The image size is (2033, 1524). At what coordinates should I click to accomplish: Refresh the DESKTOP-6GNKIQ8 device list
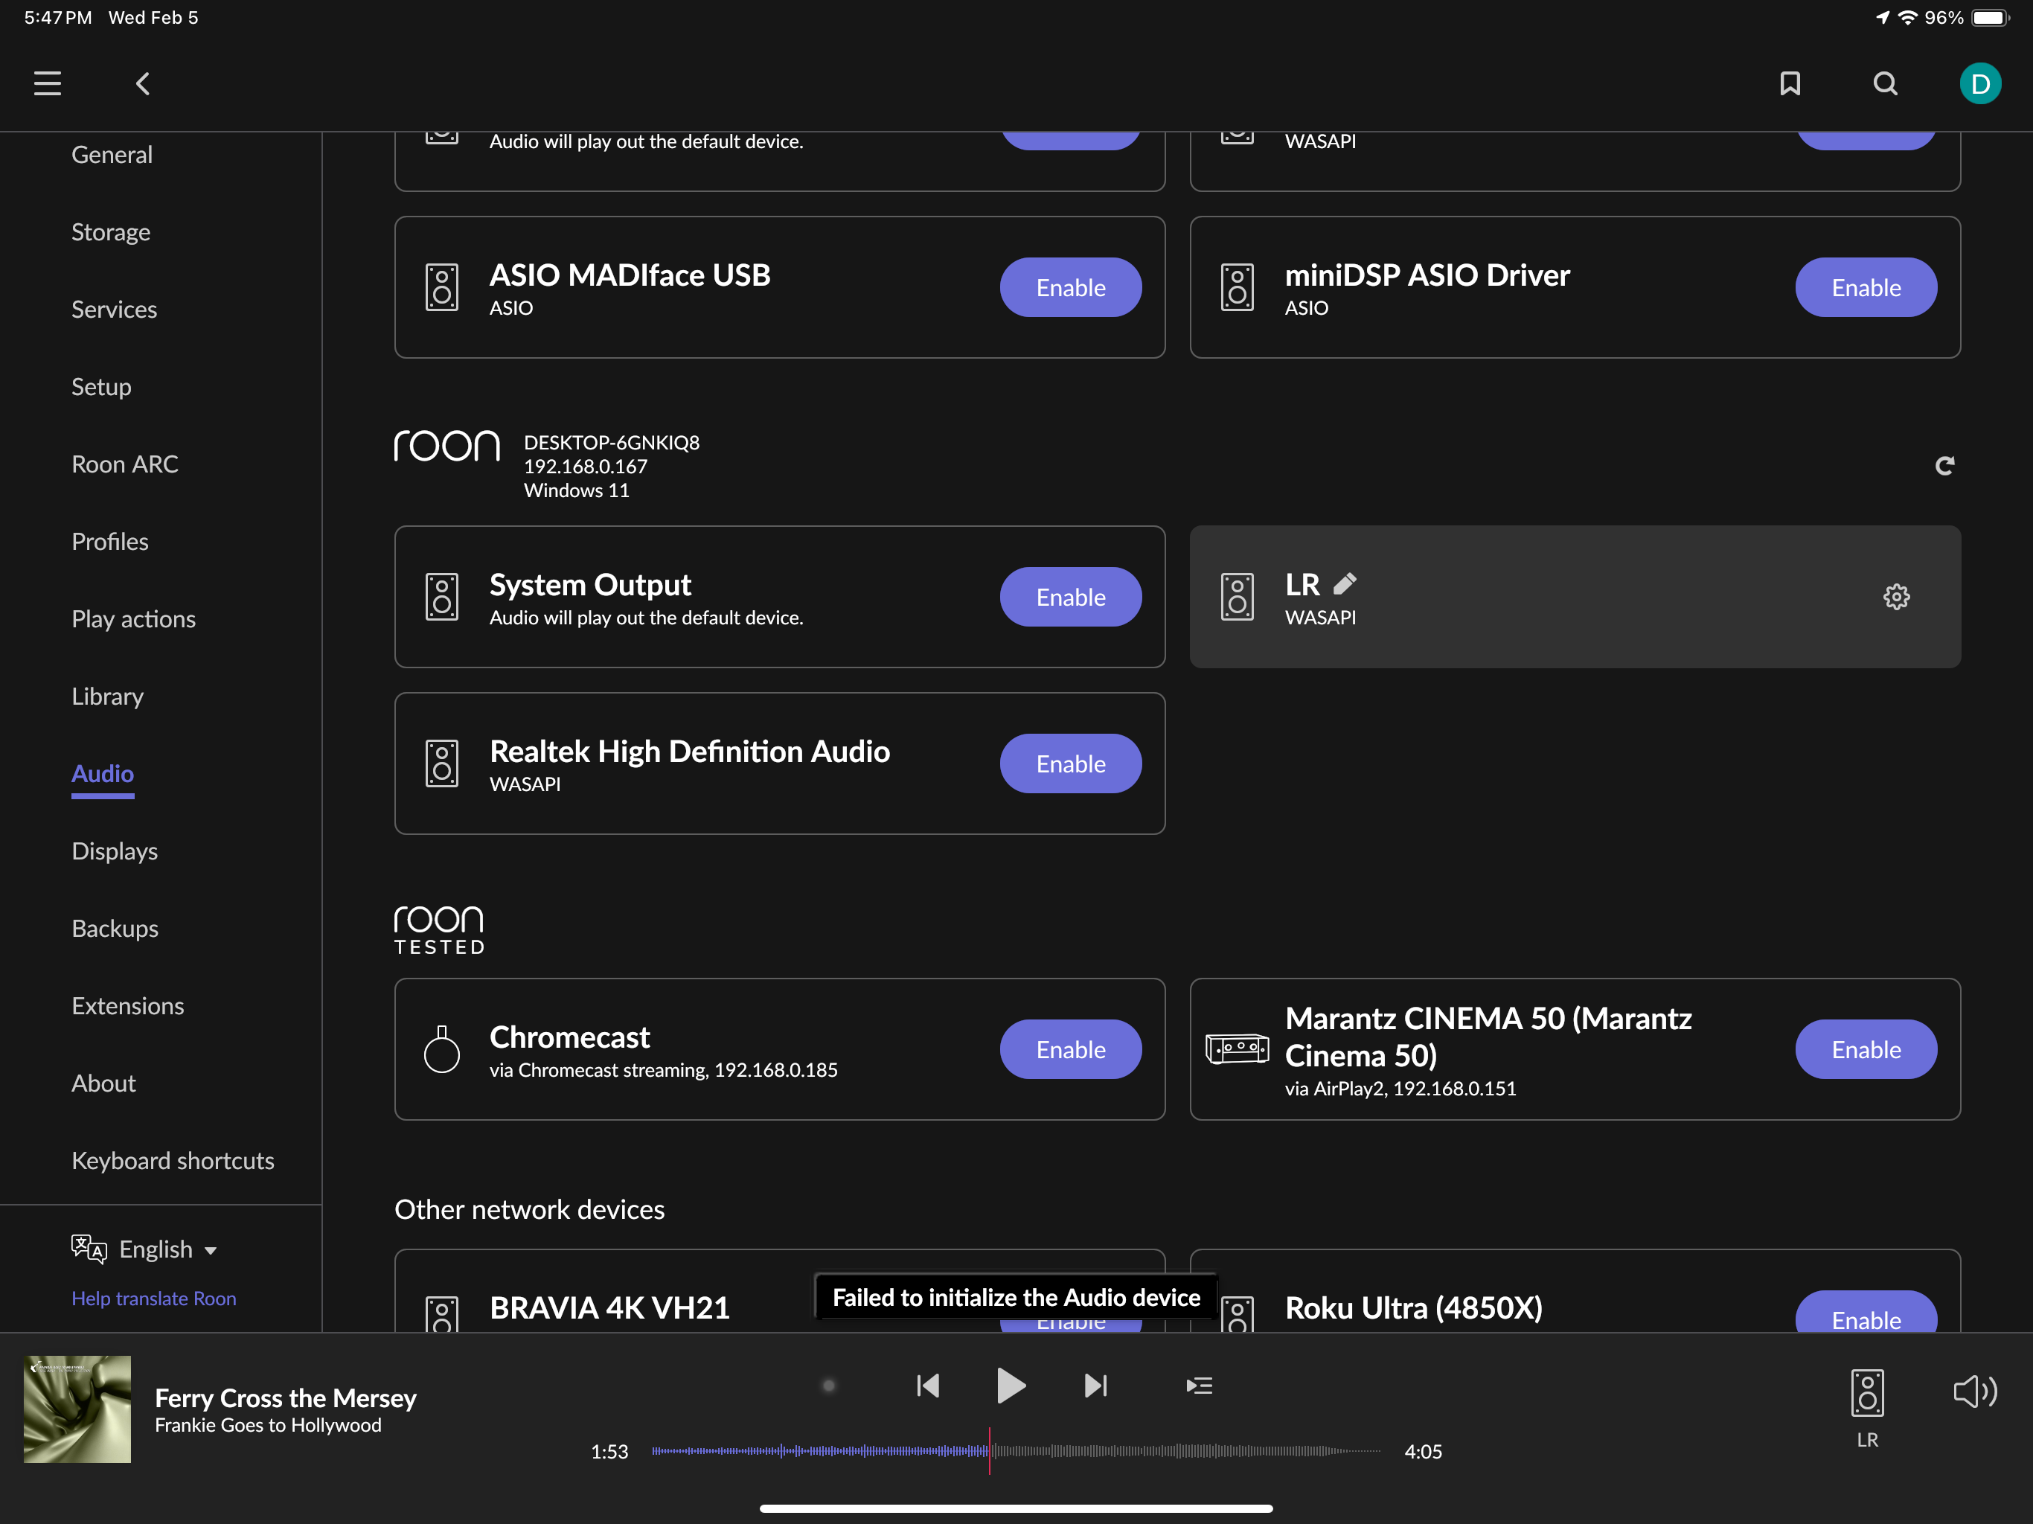point(1944,466)
